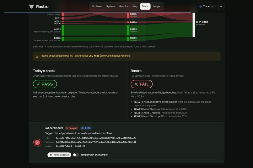Click the R0132 46 head bullet item
Viewport: 253px width, 168px height.
click(x=160, y=113)
